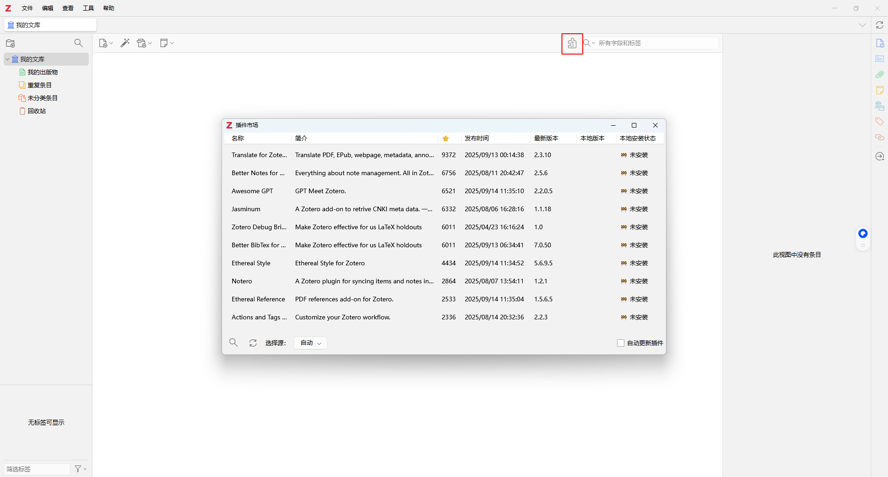Open the tab list chevron near top-right

point(863,25)
